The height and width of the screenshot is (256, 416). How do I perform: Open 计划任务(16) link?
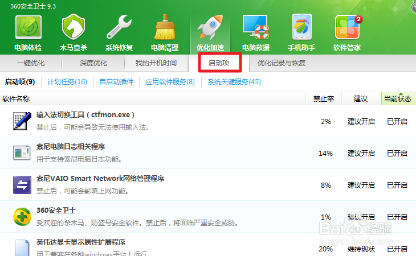(67, 82)
